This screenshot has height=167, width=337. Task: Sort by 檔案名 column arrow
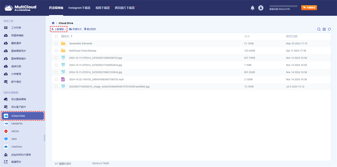[72, 36]
